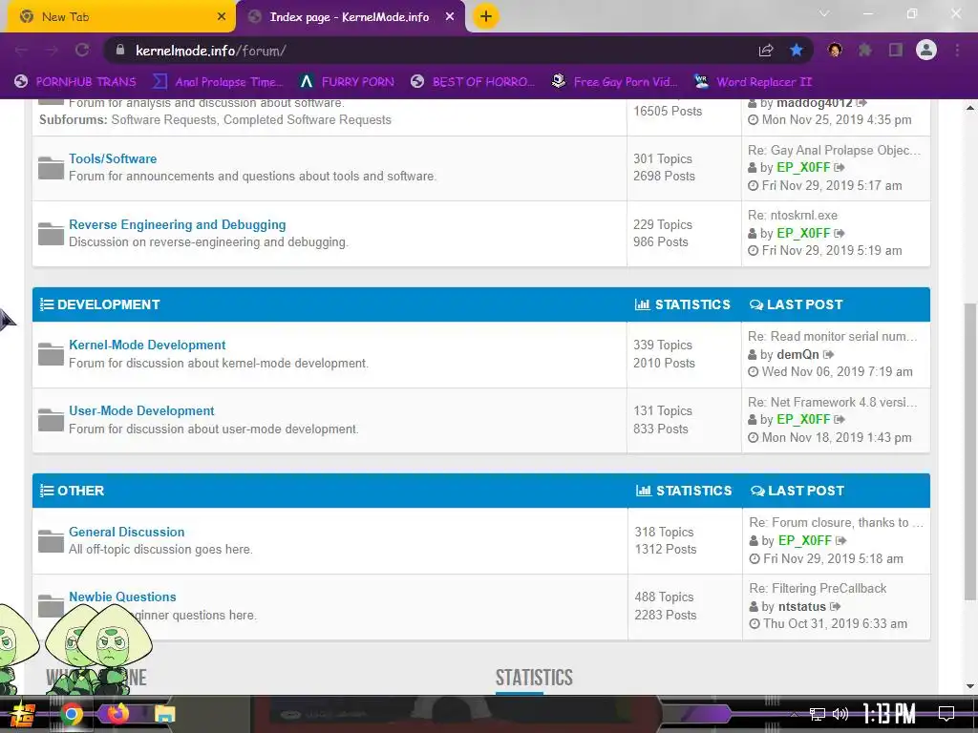Open Reverse Engineering and Debugging forum
The width and height of the screenshot is (978, 733).
tap(177, 224)
